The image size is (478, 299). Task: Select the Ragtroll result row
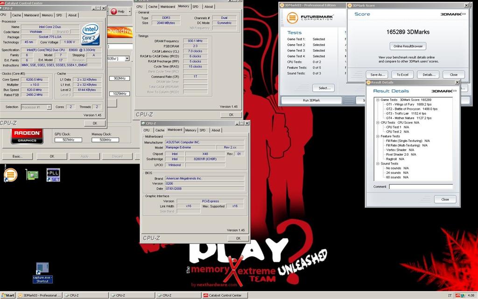pos(395,159)
